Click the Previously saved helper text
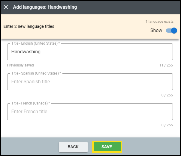181x156 pixels. (20, 65)
